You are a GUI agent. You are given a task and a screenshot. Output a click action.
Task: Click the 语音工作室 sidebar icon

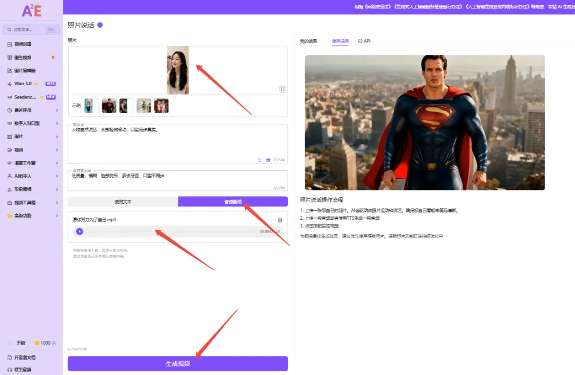10,163
